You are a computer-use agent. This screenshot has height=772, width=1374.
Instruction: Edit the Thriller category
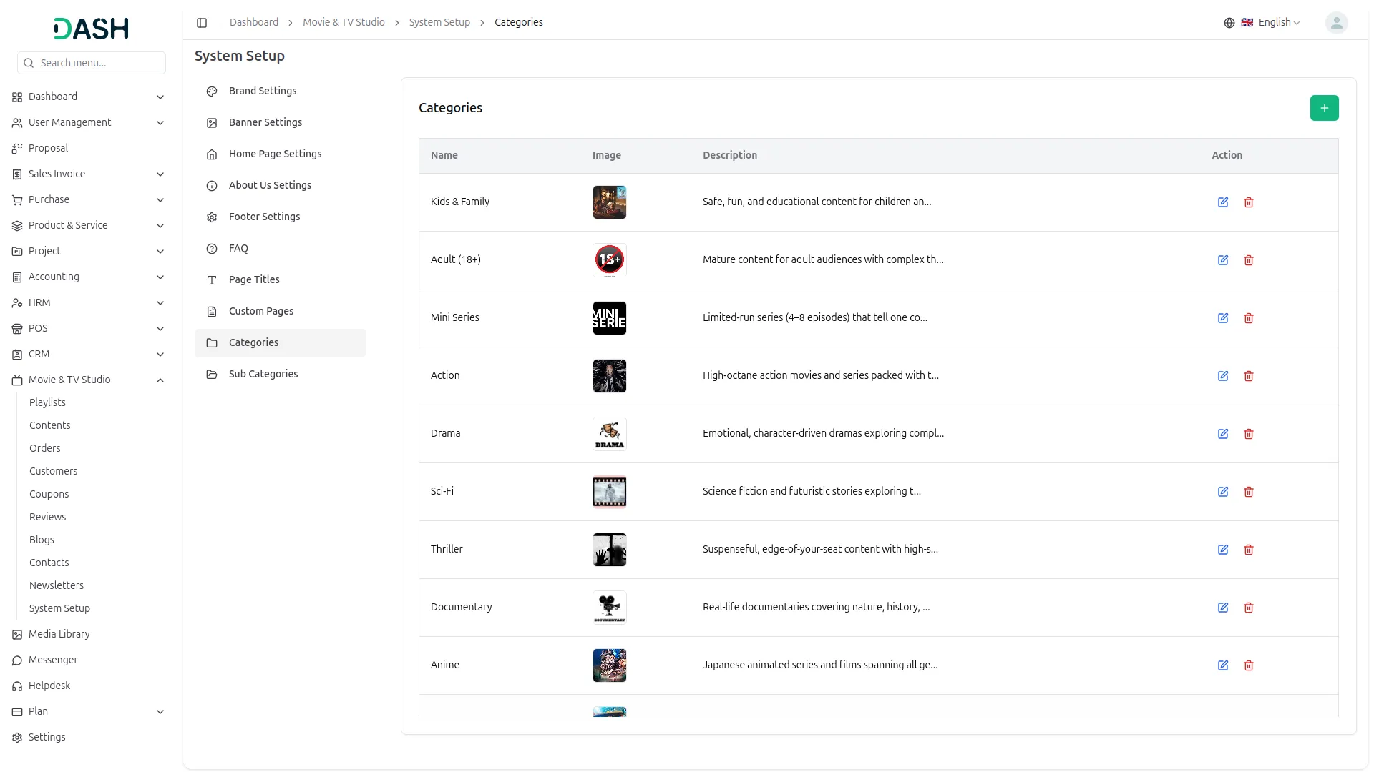pos(1223,550)
